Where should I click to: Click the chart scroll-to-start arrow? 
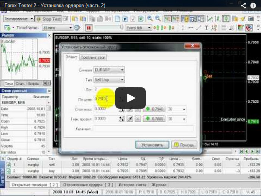(x=241, y=151)
